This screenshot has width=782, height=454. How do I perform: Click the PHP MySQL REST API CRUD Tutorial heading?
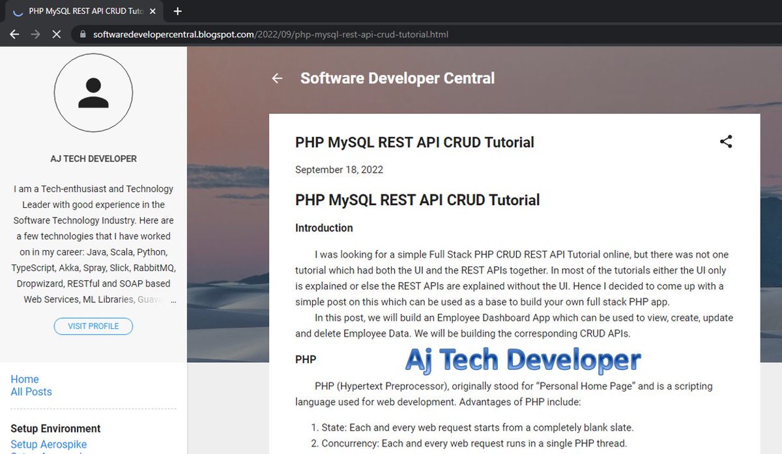click(414, 142)
